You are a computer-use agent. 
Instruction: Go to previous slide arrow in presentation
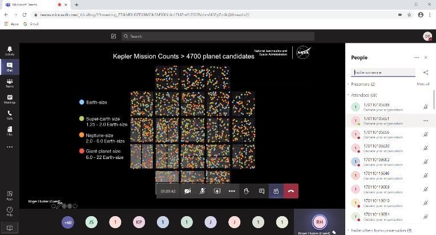[53, 206]
